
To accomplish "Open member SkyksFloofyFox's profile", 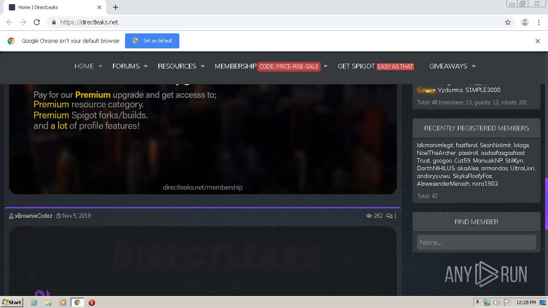I will pyautogui.click(x=472, y=176).
